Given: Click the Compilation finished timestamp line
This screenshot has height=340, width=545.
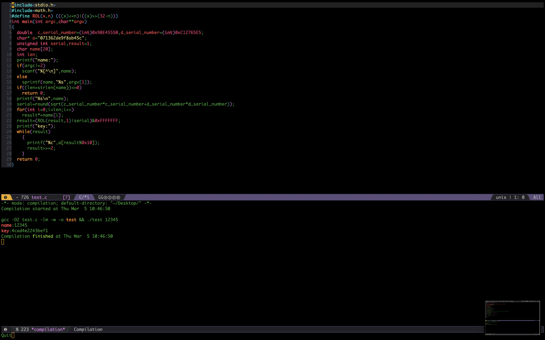Looking at the screenshot, I should 57,236.
